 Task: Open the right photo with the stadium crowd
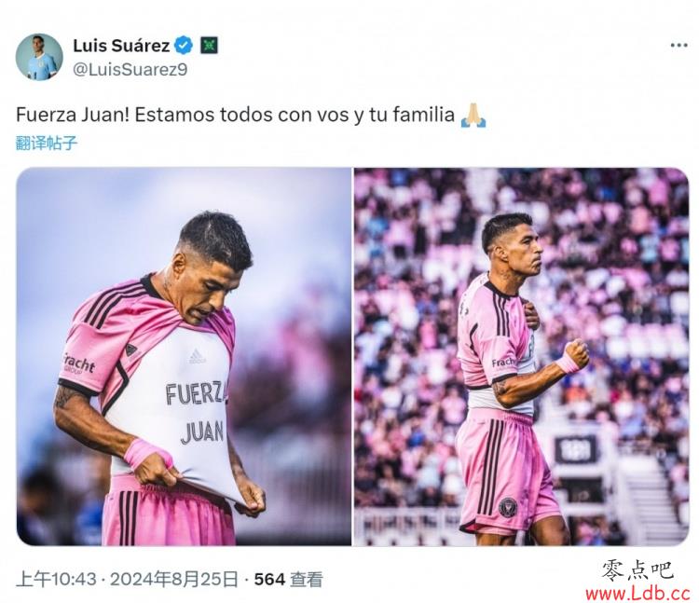[522, 357]
